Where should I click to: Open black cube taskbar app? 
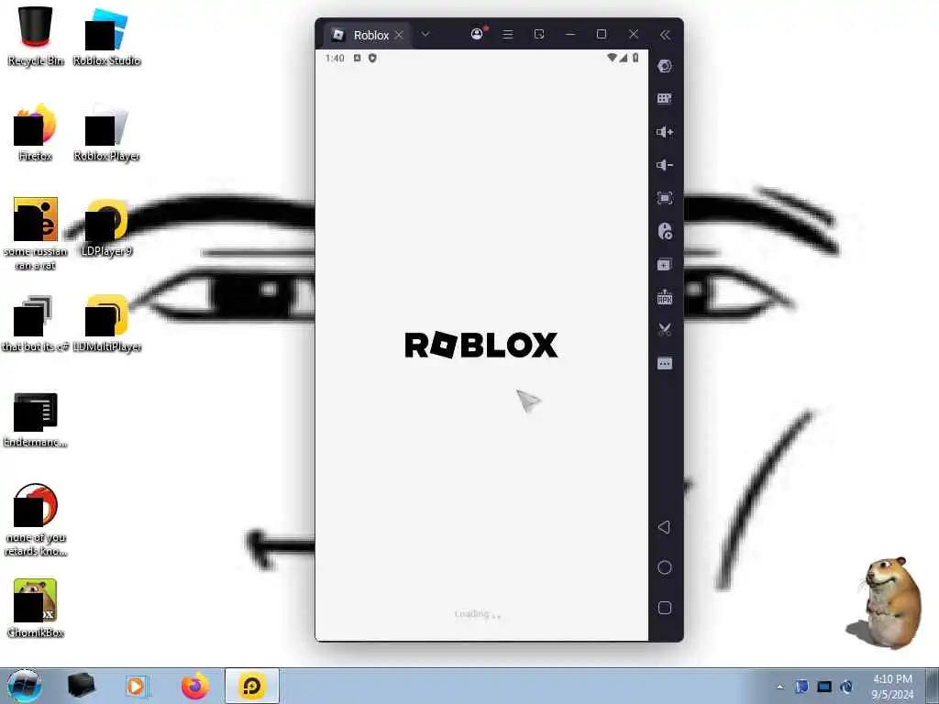(x=81, y=686)
